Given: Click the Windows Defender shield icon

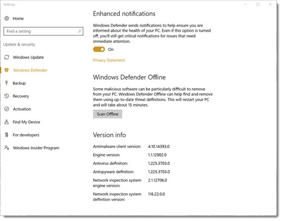Looking at the screenshot, I should click(x=7, y=70).
